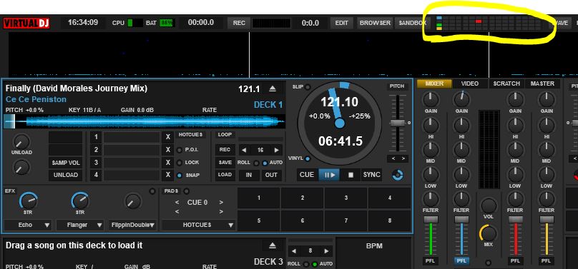Eject Deck 3 using its eject icon
Viewport: 578px width, 269px height.
point(272,245)
